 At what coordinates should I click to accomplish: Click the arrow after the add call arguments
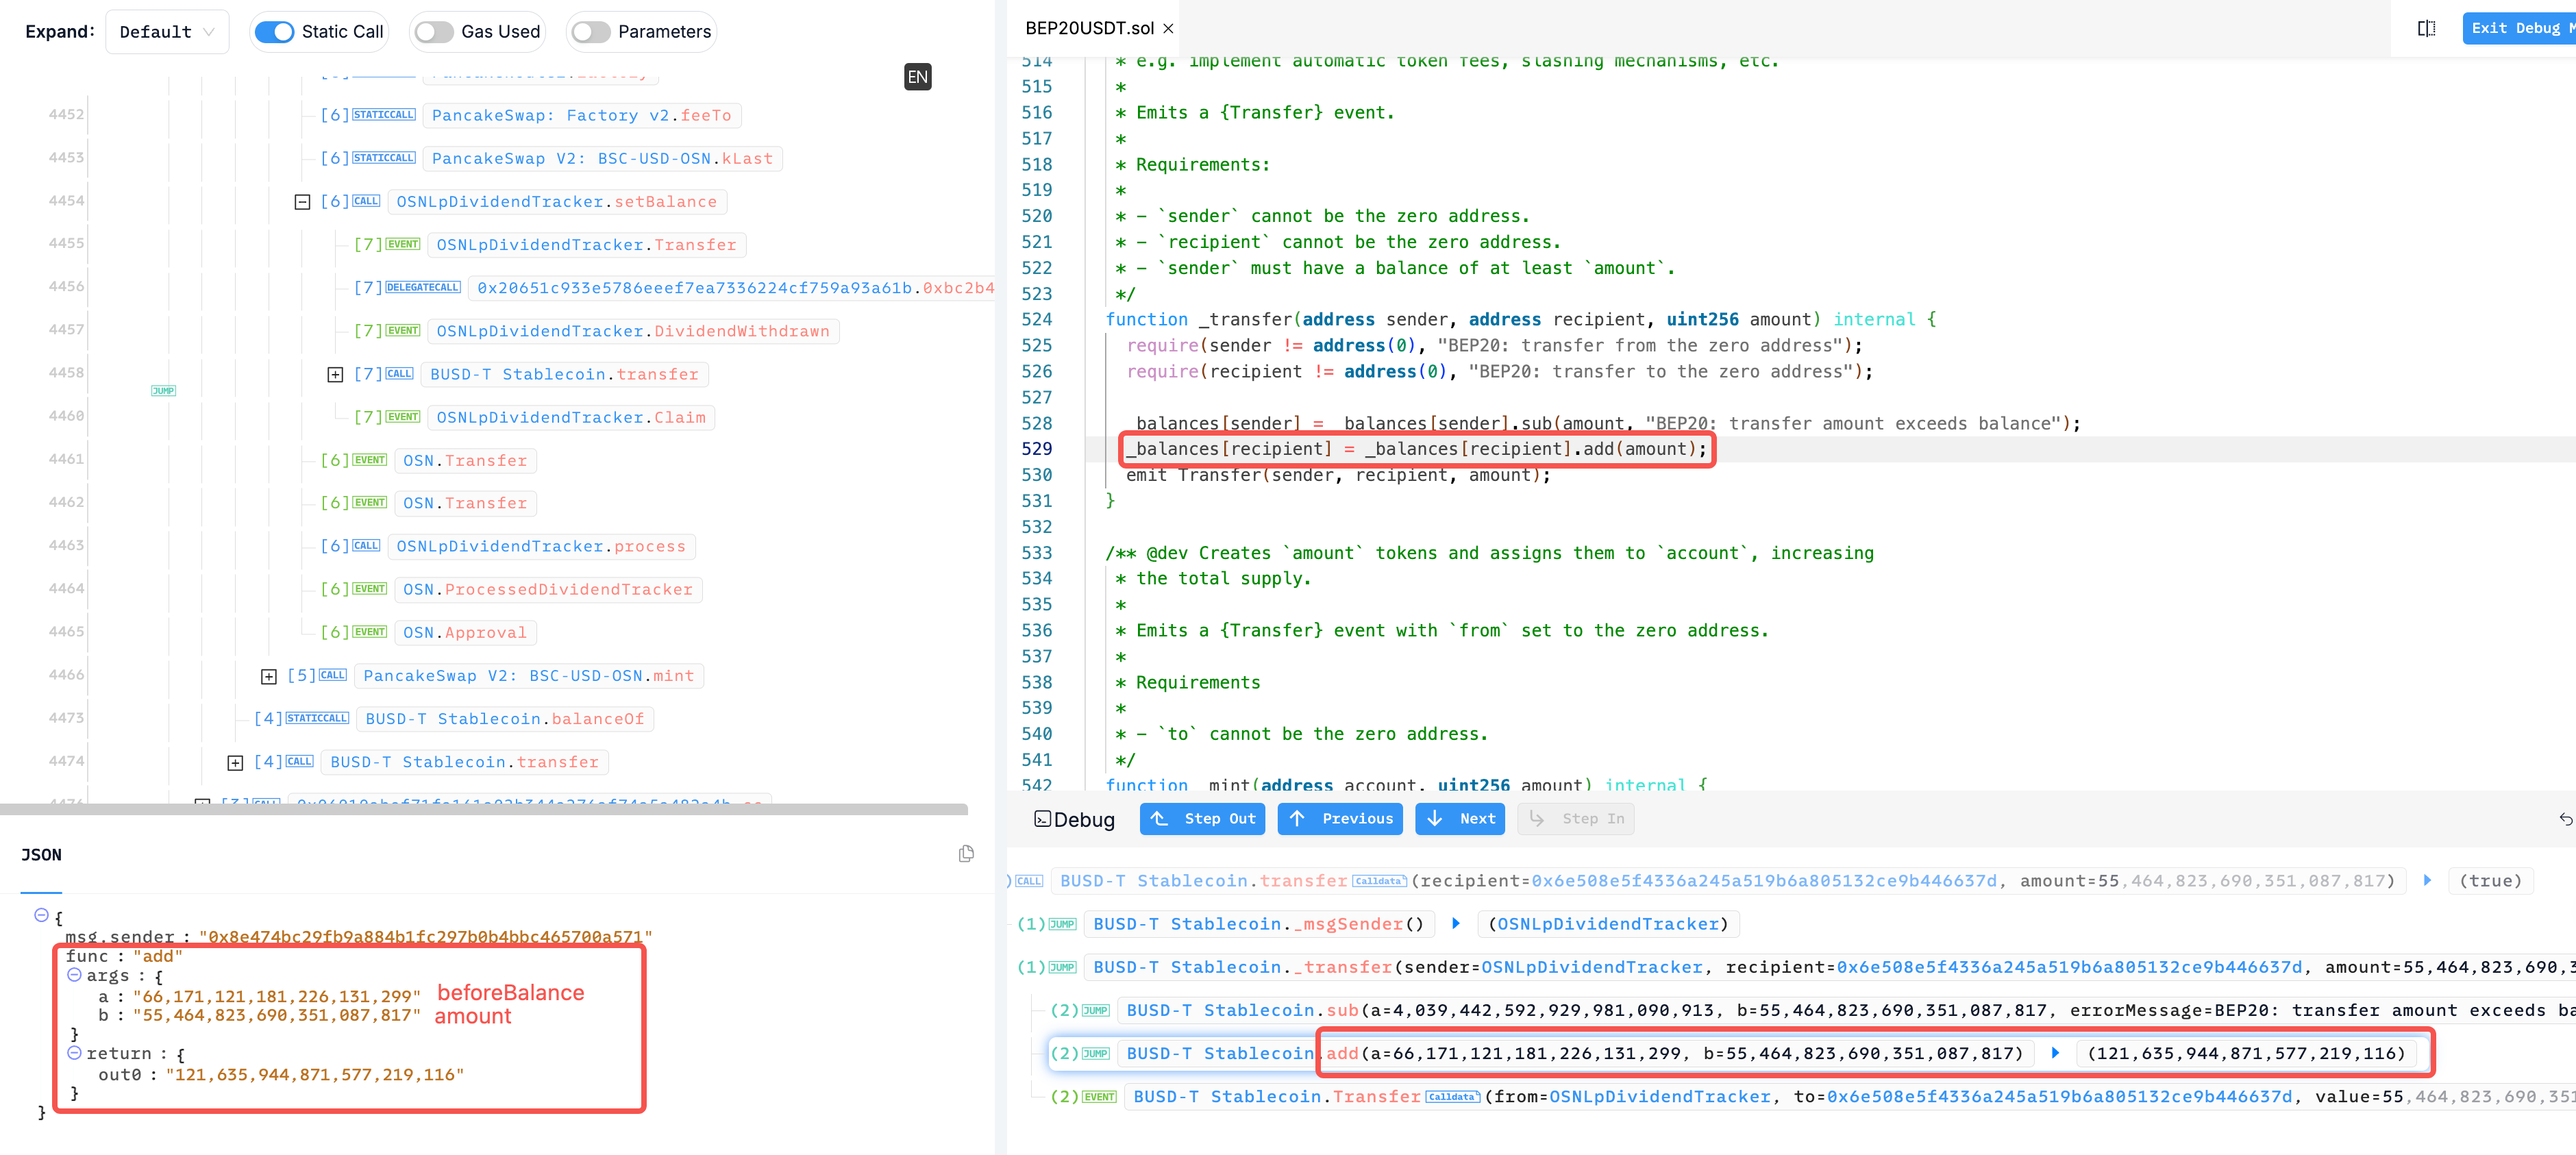pos(2055,1052)
